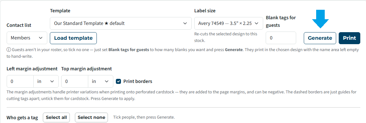Click the Who gets a tag heading
This screenshot has height=123, width=366.
(22, 118)
